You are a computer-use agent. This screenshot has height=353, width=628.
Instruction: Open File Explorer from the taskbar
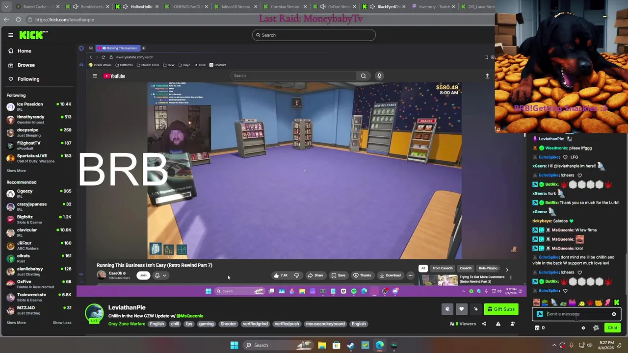(322, 345)
